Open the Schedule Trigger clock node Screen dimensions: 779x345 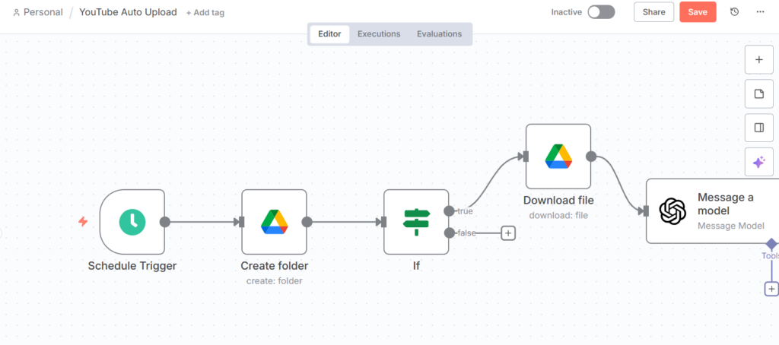coord(132,222)
